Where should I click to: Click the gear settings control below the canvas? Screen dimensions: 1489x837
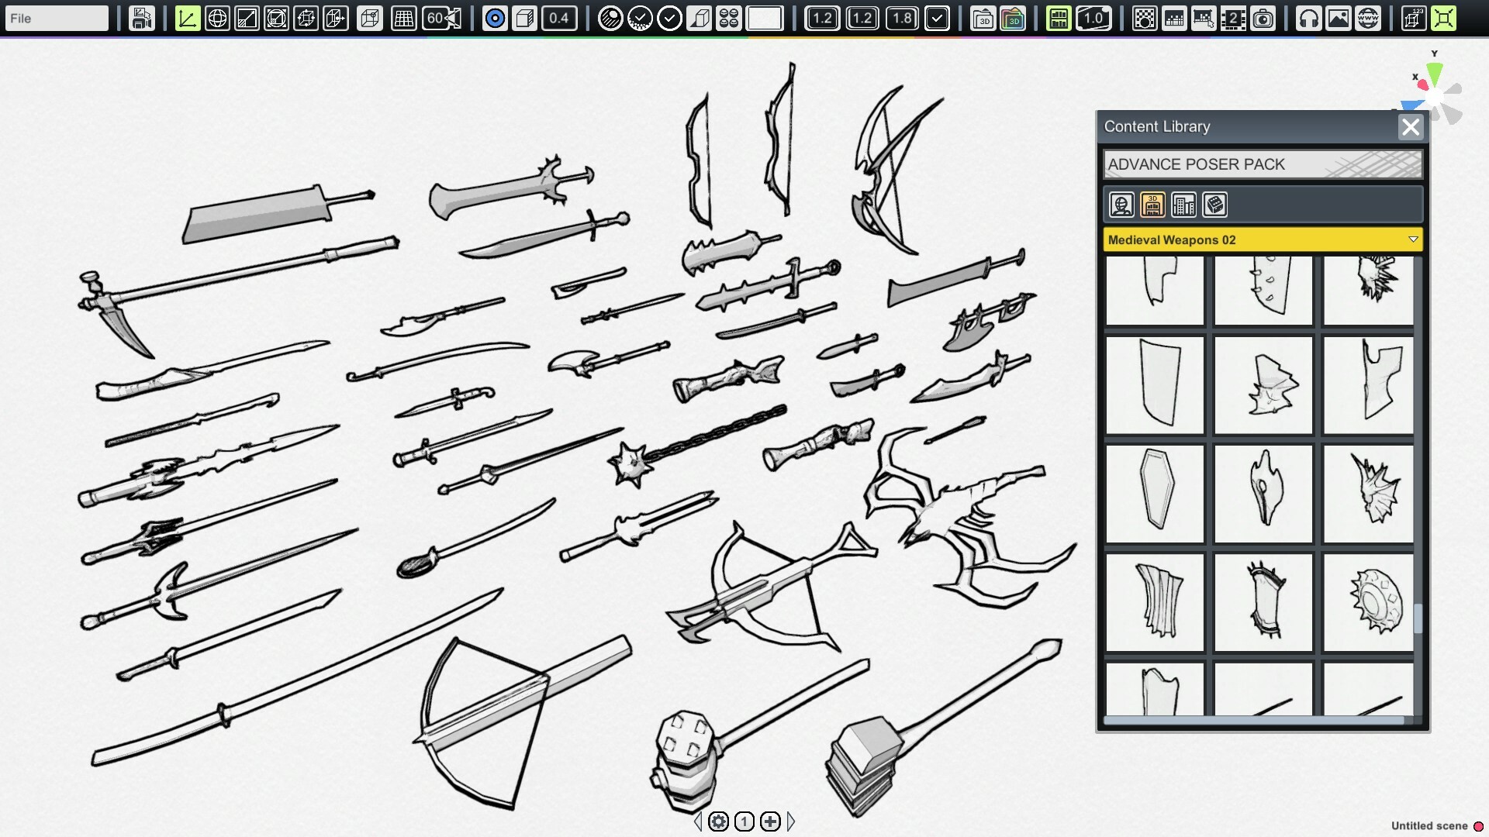click(720, 821)
